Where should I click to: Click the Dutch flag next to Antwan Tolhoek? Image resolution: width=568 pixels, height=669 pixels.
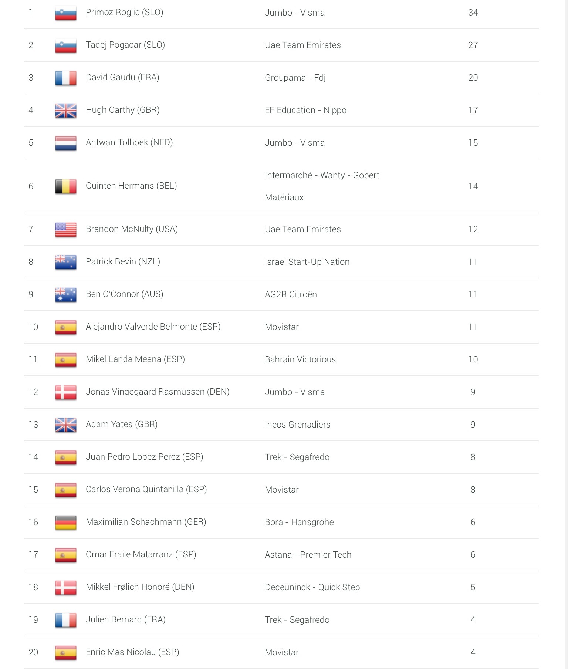[65, 143]
